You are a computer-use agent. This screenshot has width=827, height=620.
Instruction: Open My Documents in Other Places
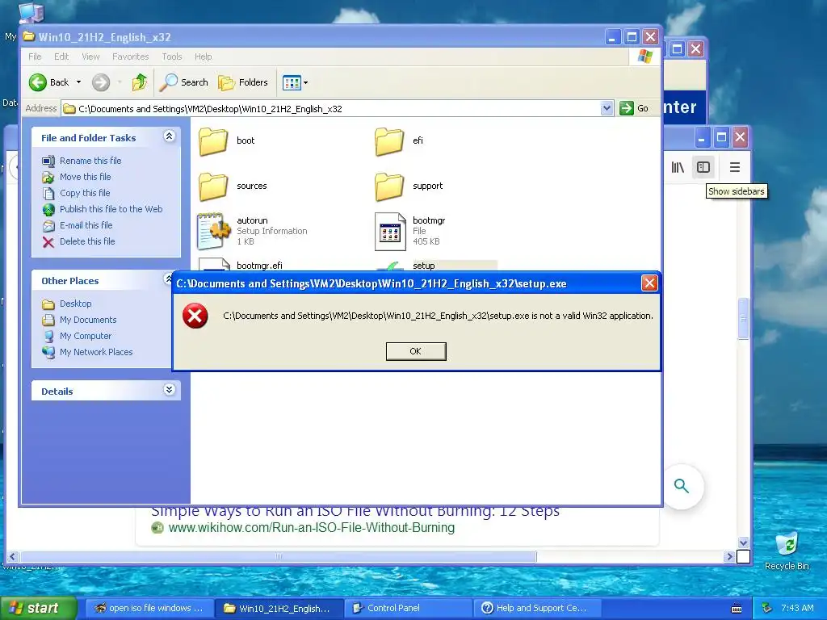pyautogui.click(x=88, y=320)
